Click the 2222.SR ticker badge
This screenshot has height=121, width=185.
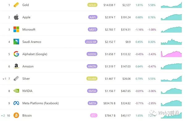pos(91,42)
